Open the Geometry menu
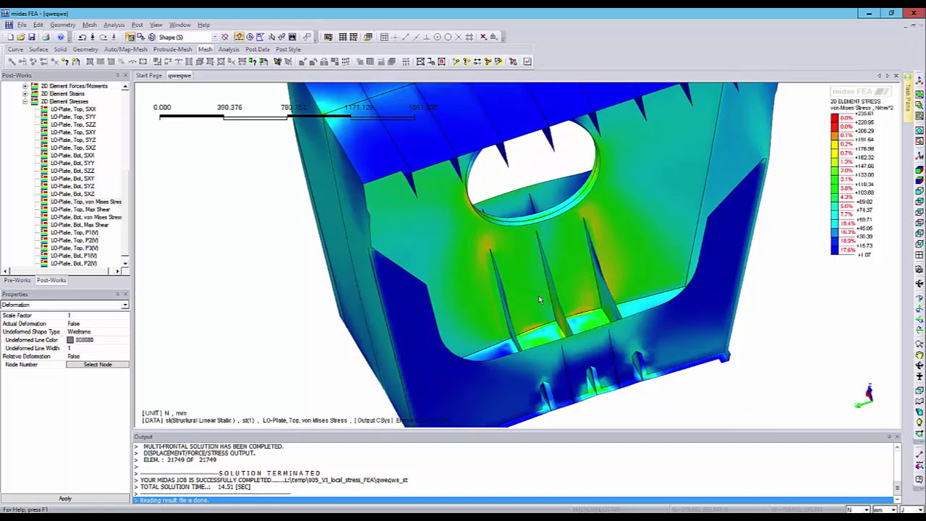 (x=62, y=25)
